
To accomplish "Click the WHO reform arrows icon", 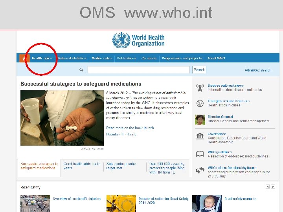I will click(200, 170).
